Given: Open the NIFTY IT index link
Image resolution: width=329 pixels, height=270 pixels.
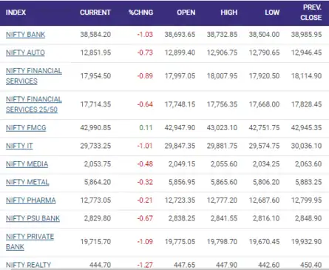Looking at the screenshot, I should 19,146.
